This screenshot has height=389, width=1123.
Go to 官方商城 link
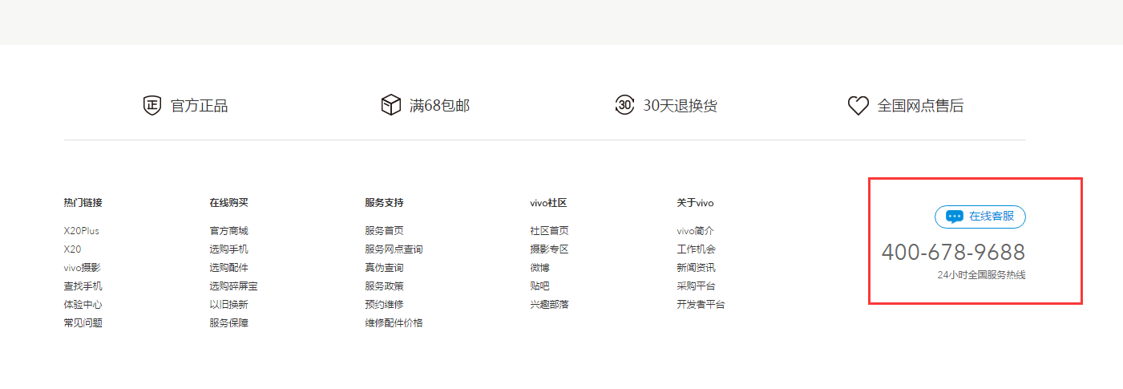pyautogui.click(x=229, y=231)
